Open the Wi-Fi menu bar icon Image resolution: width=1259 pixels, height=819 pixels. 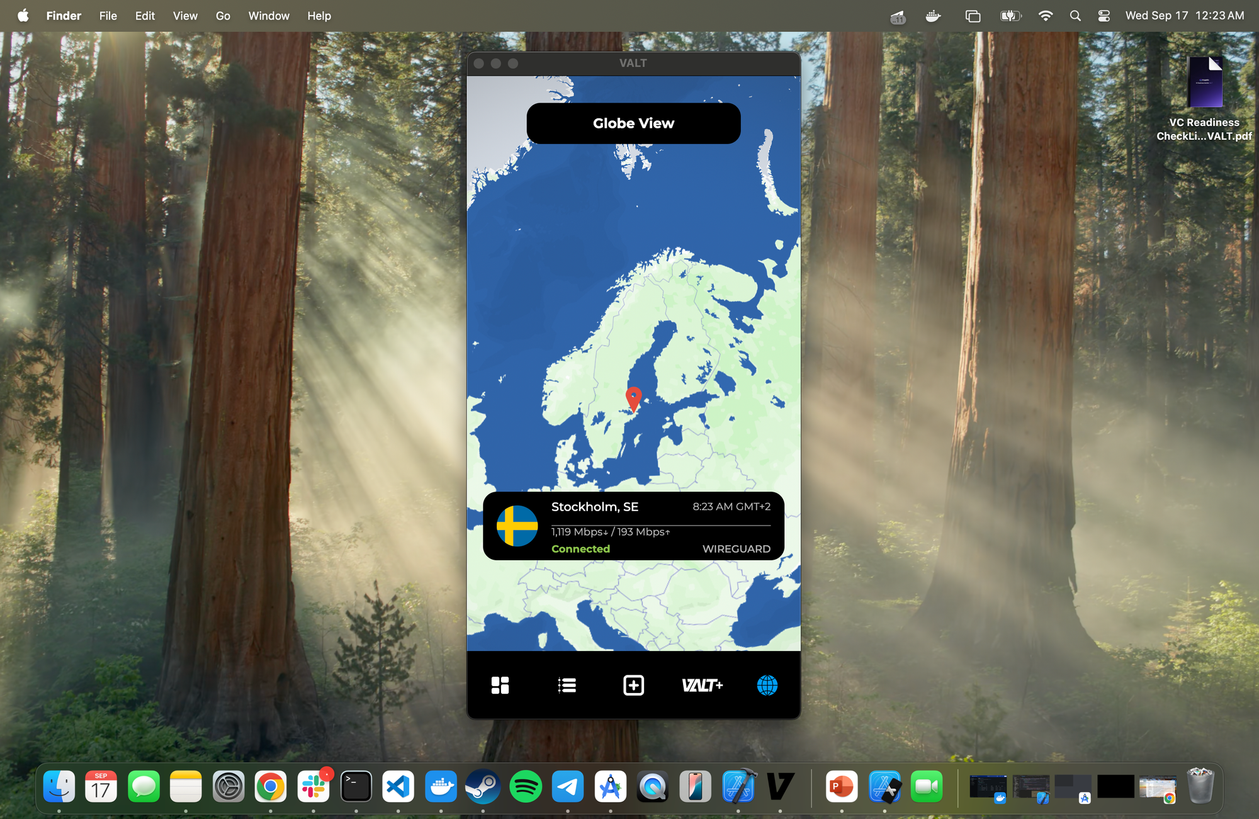click(1046, 16)
